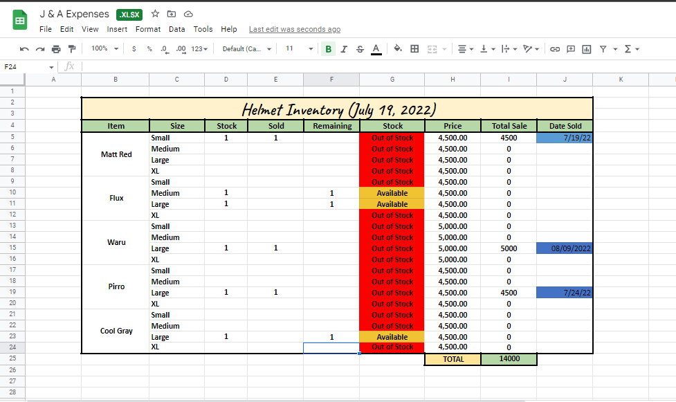
Task: Click the .XLSX file format badge
Action: (129, 15)
